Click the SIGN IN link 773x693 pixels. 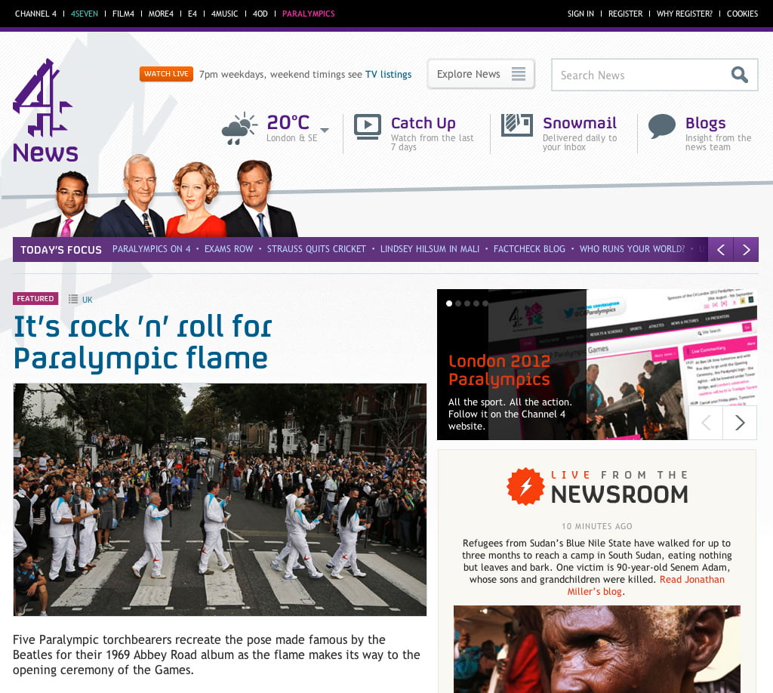tap(581, 13)
